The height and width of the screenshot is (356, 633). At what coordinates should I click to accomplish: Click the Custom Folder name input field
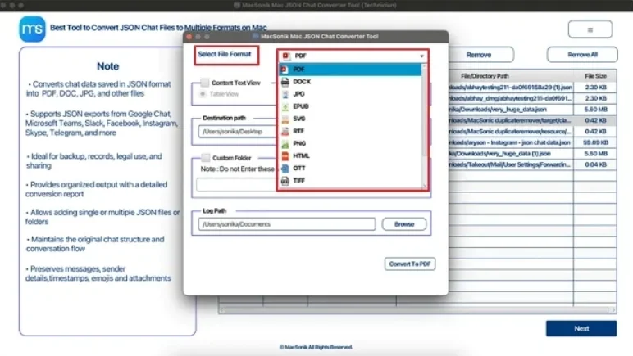236,185
